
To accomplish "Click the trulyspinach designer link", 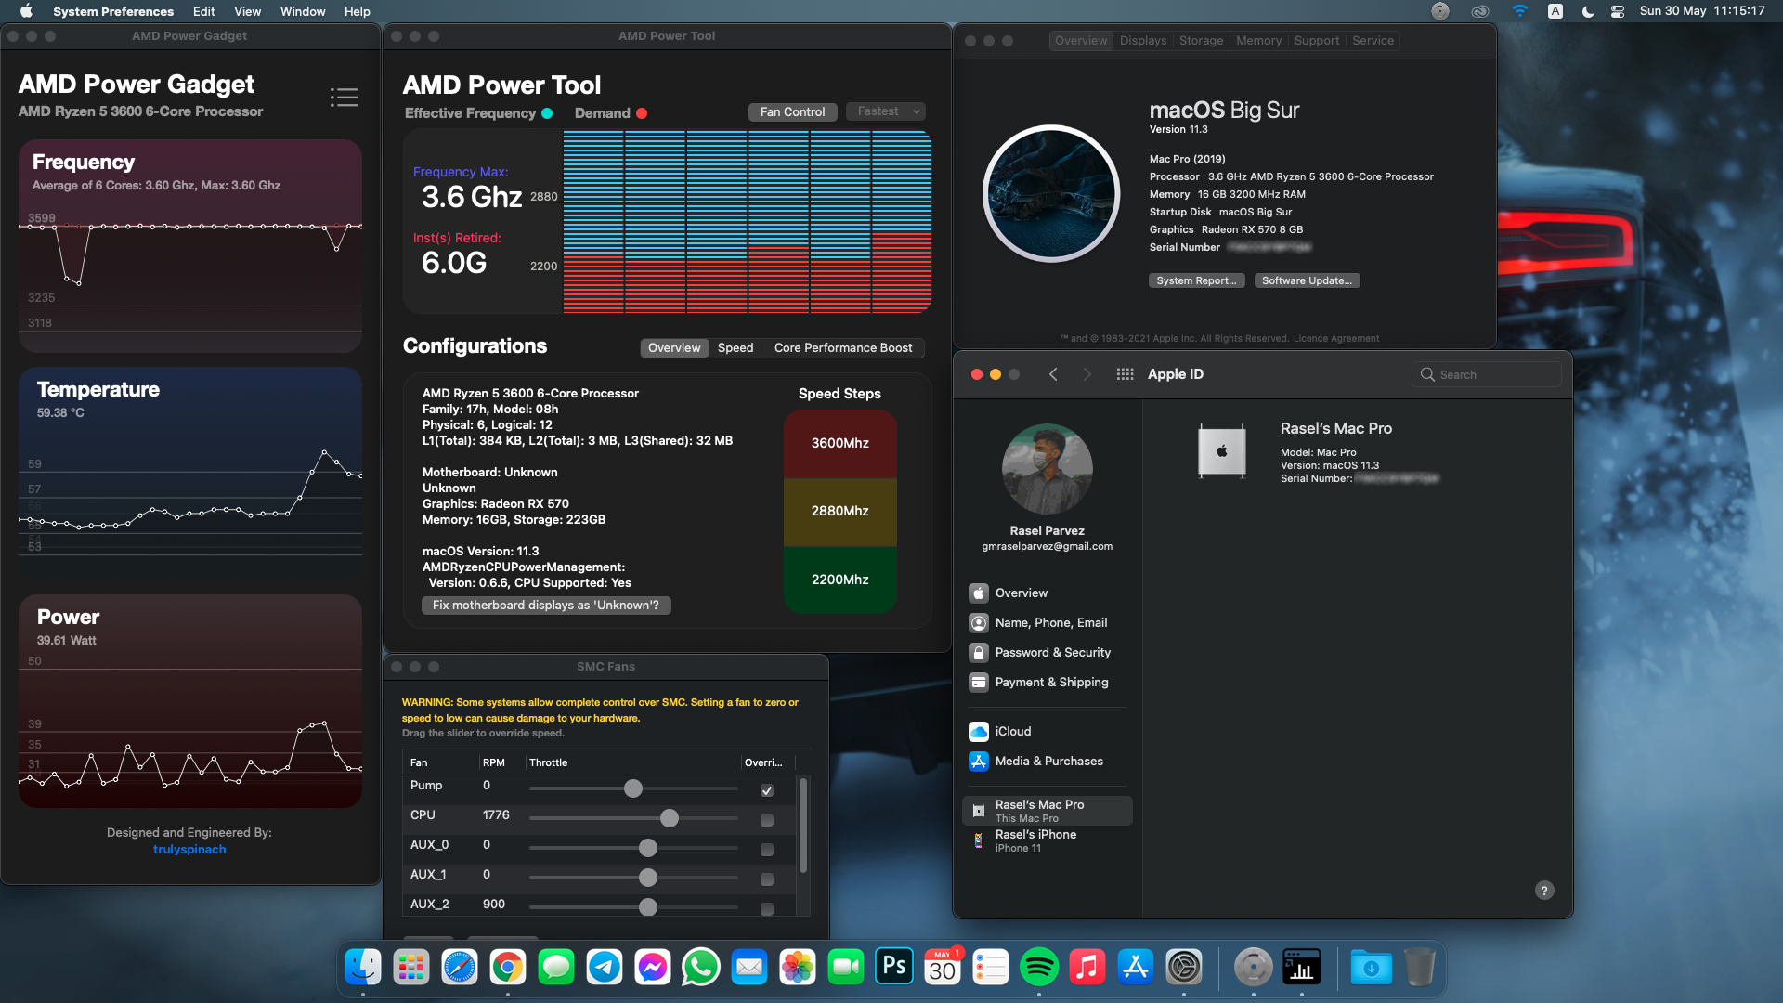I will coord(189,850).
